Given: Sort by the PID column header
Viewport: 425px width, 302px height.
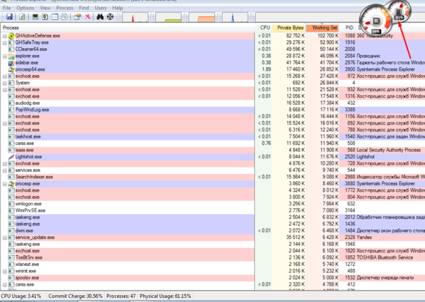Looking at the screenshot, I should point(348,28).
